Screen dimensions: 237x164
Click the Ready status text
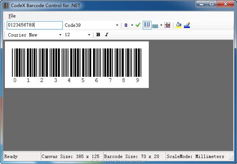(11, 157)
